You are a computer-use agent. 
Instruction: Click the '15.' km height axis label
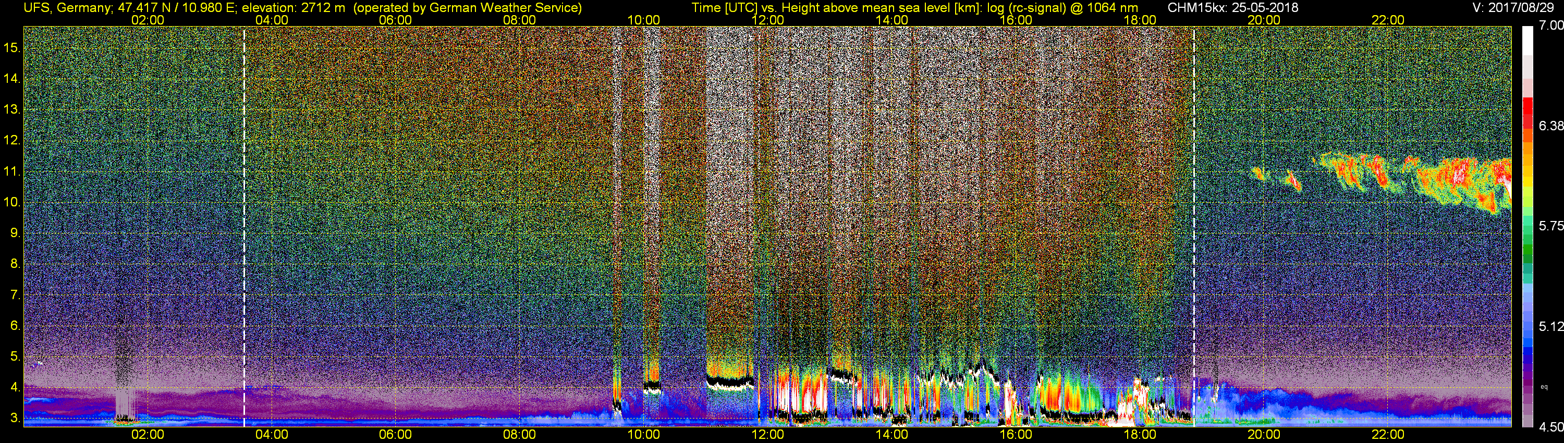pos(12,47)
